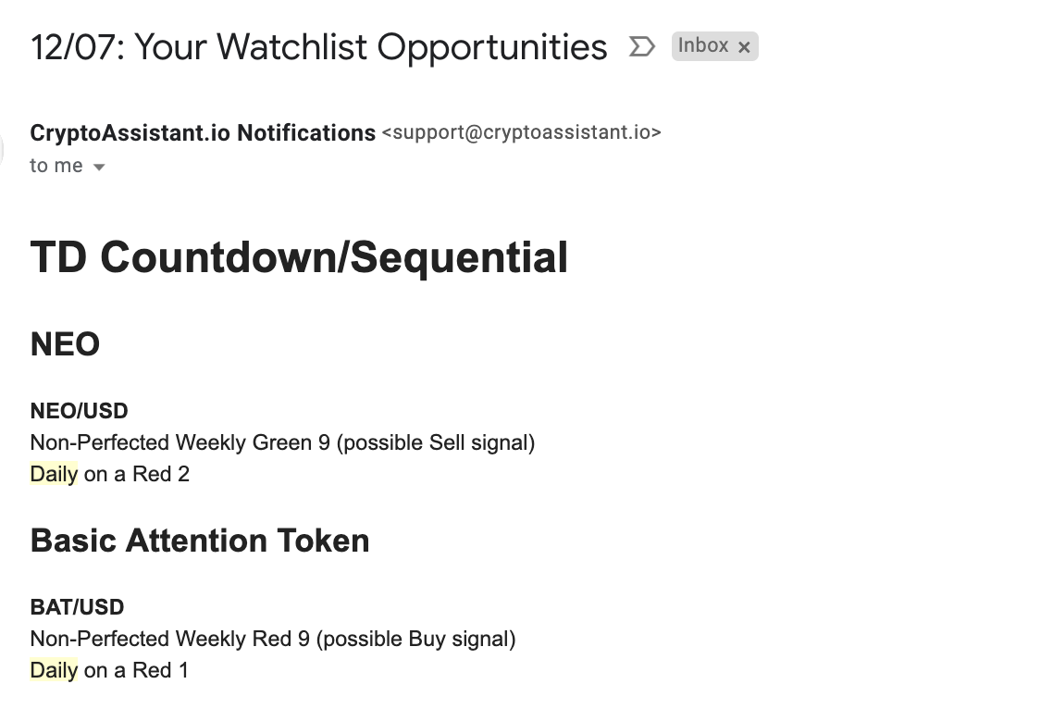Click the TD Countdown/Sequential heading
This screenshot has height=709, width=1053.
click(x=300, y=256)
